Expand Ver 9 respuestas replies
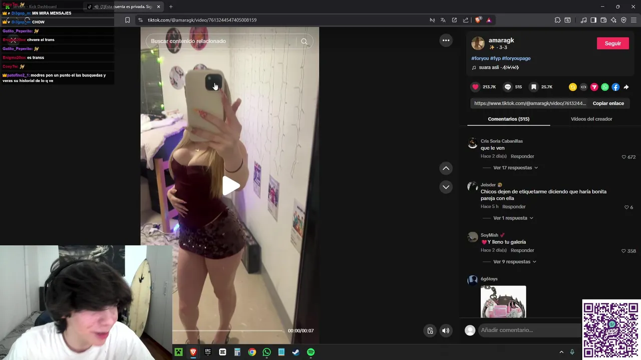The height and width of the screenshot is (360, 641). [515, 261]
